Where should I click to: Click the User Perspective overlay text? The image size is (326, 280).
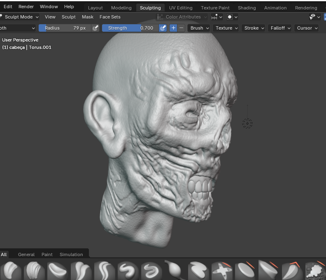(x=20, y=40)
